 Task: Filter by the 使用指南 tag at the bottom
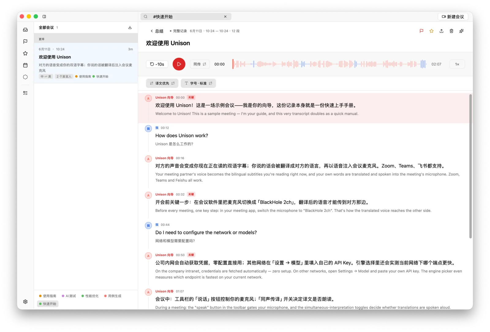coord(47,296)
